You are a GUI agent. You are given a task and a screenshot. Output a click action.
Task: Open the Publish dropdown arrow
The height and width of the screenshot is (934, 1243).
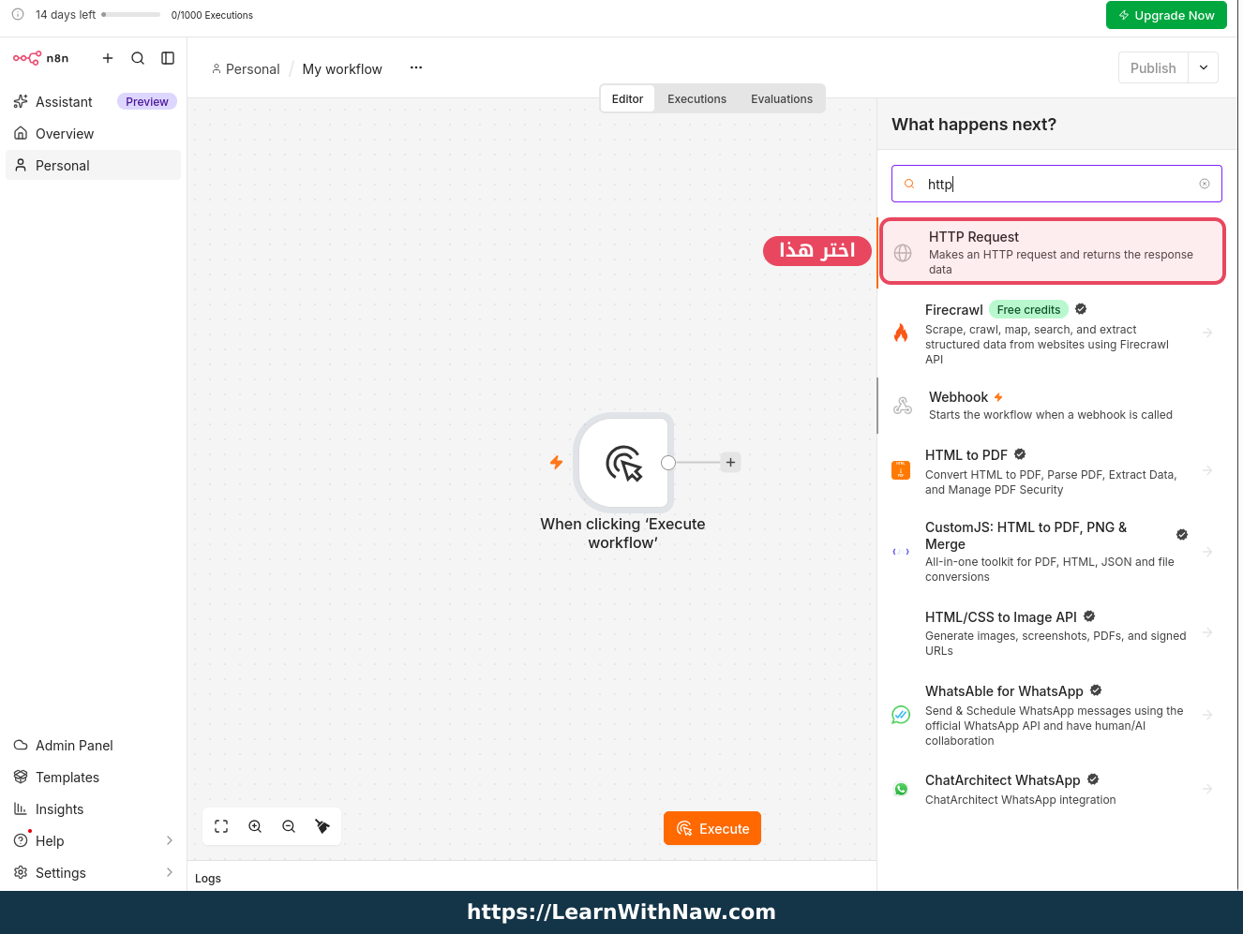click(1204, 67)
